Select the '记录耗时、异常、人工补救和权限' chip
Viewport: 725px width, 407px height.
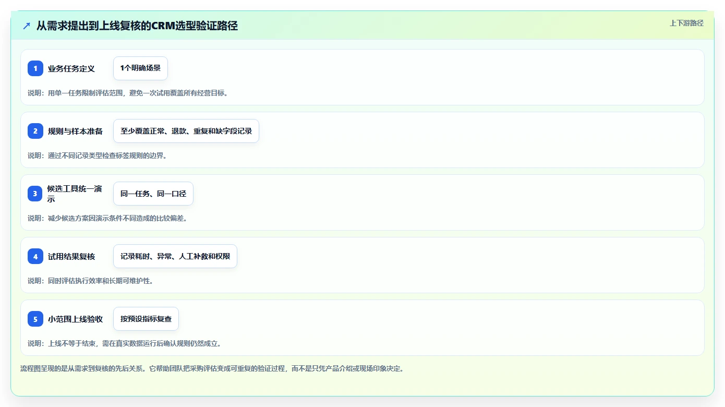(x=175, y=256)
